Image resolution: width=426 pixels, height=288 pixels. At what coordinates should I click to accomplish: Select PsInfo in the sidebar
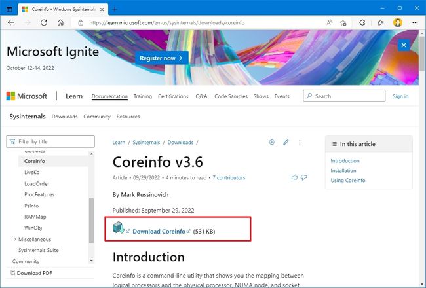31,206
